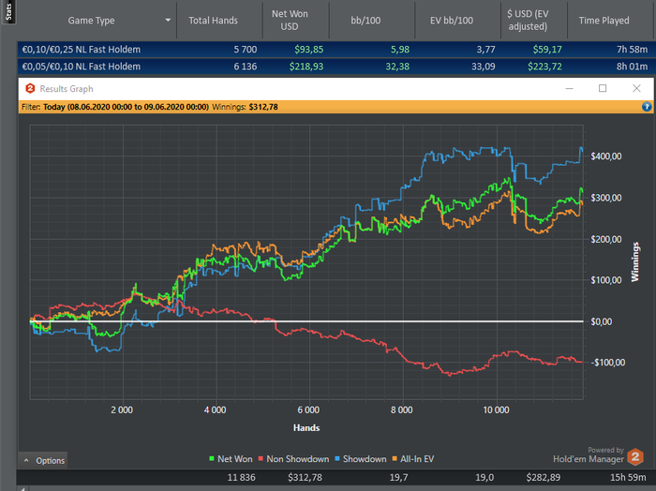Viewport: 656px width, 491px height.
Task: Select the €0,05/€0,10 NL Fast Holdem row
Action: click(335, 67)
